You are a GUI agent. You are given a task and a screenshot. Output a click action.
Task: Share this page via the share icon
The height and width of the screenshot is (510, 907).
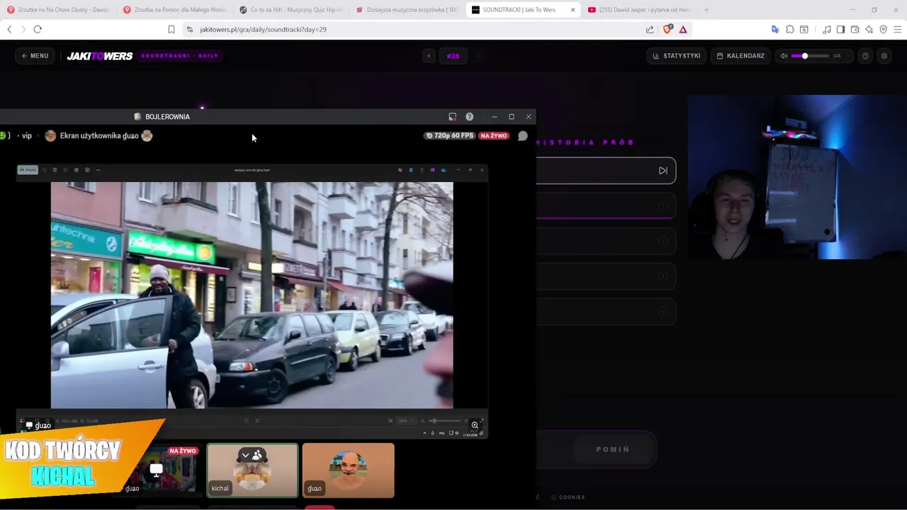pos(650,30)
